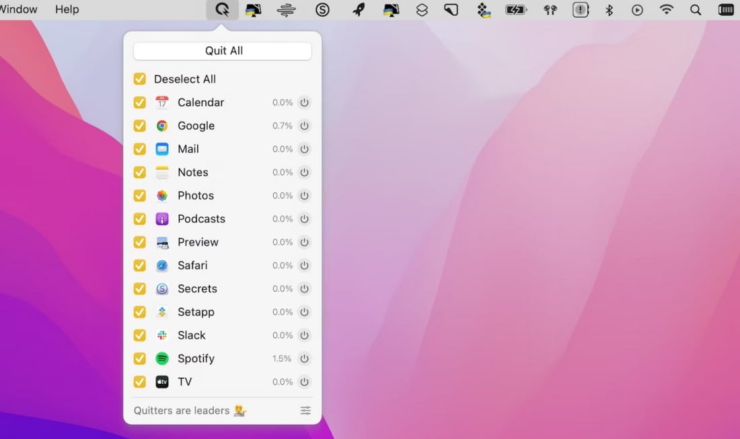Click the power icon next to TV

[304, 381]
